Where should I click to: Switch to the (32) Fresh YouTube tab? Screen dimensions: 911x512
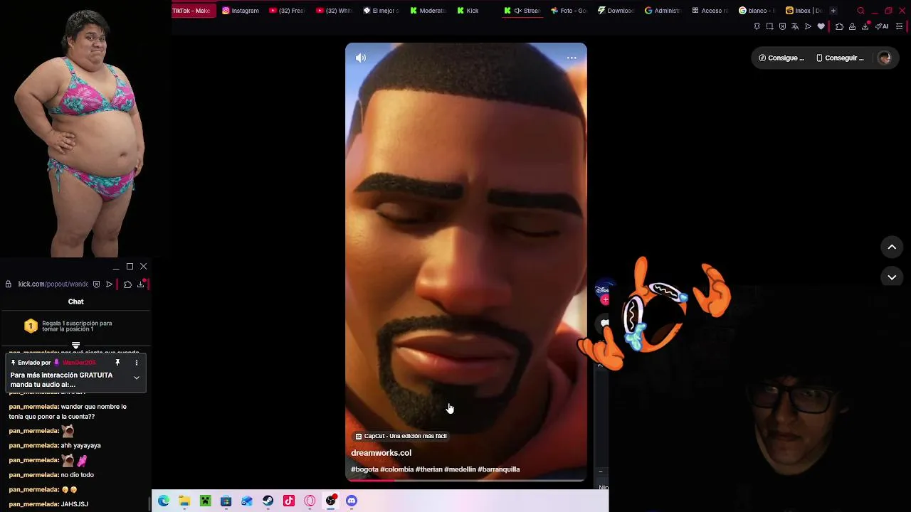[287, 11]
